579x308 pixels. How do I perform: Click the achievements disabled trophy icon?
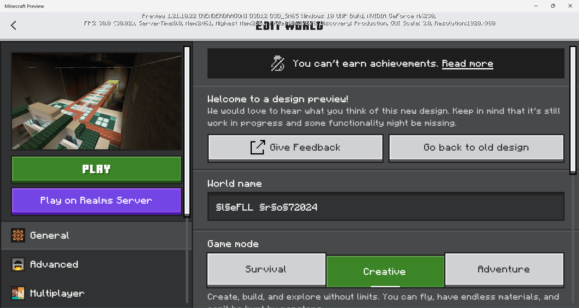click(x=277, y=63)
